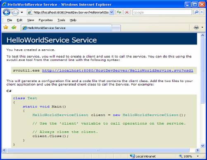Open the View menu
Viewport: 207px width, 160px height.
(31, 20)
